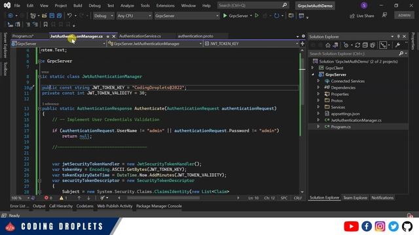Split the editor window with plus icon
This screenshot has width=419, height=235.
click(302, 44)
